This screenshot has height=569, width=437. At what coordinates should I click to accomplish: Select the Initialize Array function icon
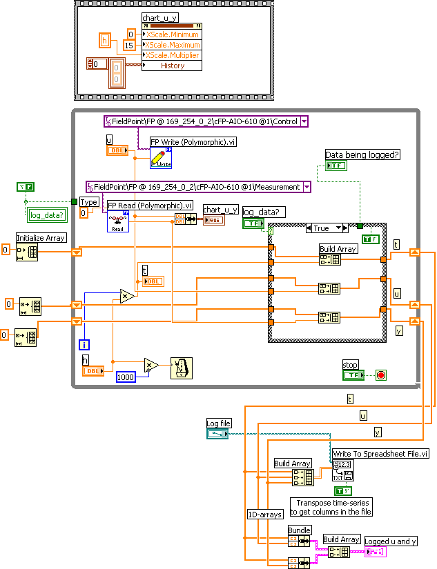click(27, 252)
